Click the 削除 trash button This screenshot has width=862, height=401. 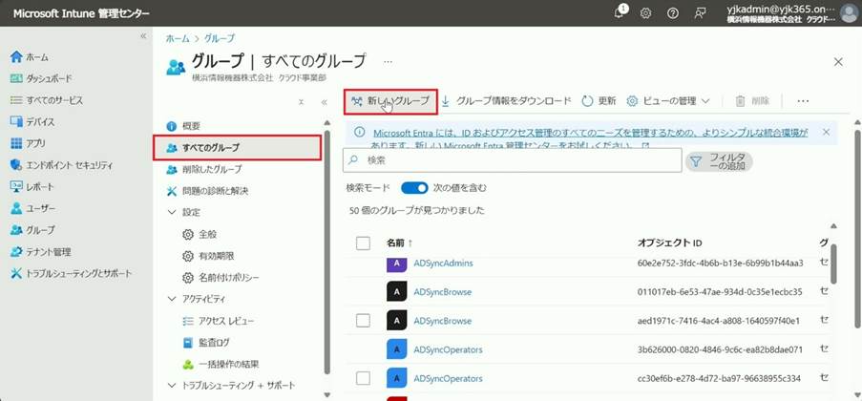click(752, 101)
